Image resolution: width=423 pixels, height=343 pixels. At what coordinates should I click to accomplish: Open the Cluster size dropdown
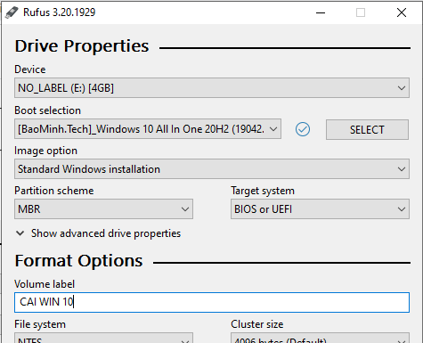click(x=320, y=338)
